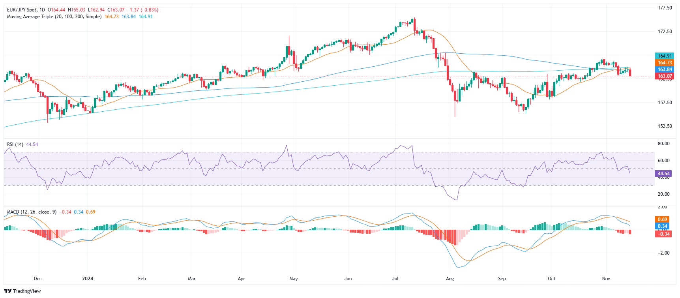Click the 80.00 level on RSI axis
The height and width of the screenshot is (298, 680).
click(663, 144)
